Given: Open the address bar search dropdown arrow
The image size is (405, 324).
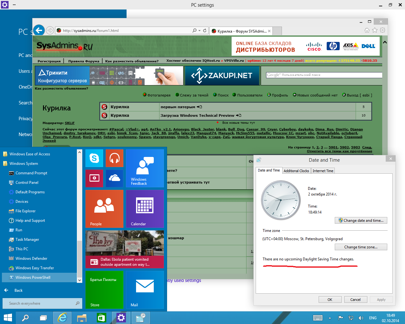Looking at the screenshot, I should click(x=199, y=31).
